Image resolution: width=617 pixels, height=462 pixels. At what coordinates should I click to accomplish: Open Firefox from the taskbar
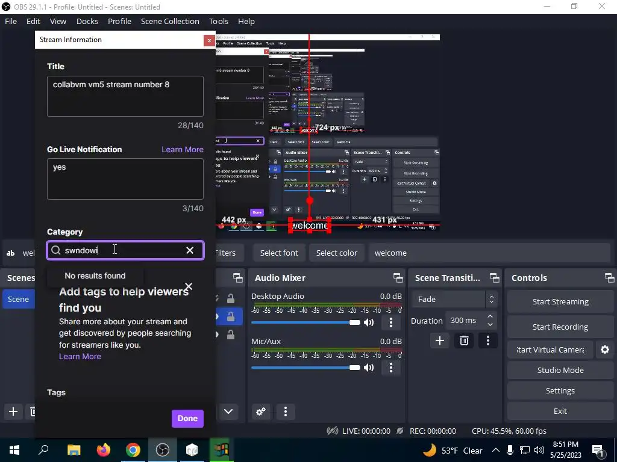click(x=104, y=450)
